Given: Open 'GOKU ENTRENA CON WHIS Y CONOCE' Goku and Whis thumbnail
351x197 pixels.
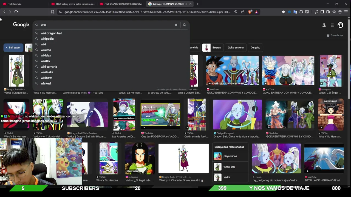Looking at the screenshot, I should (232, 71).
